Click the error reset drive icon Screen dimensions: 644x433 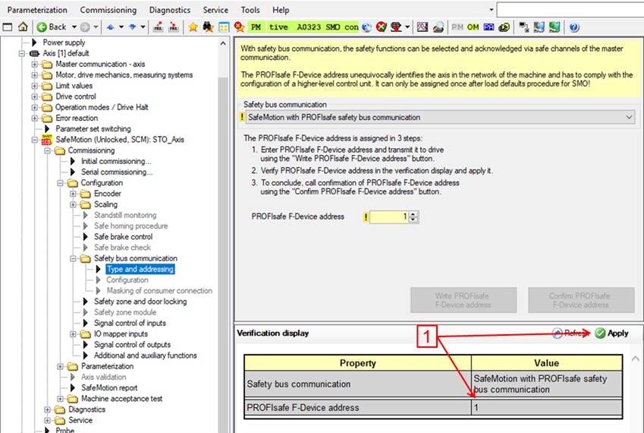click(396, 27)
